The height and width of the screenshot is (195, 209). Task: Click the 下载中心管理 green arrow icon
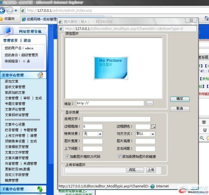click(40, 189)
